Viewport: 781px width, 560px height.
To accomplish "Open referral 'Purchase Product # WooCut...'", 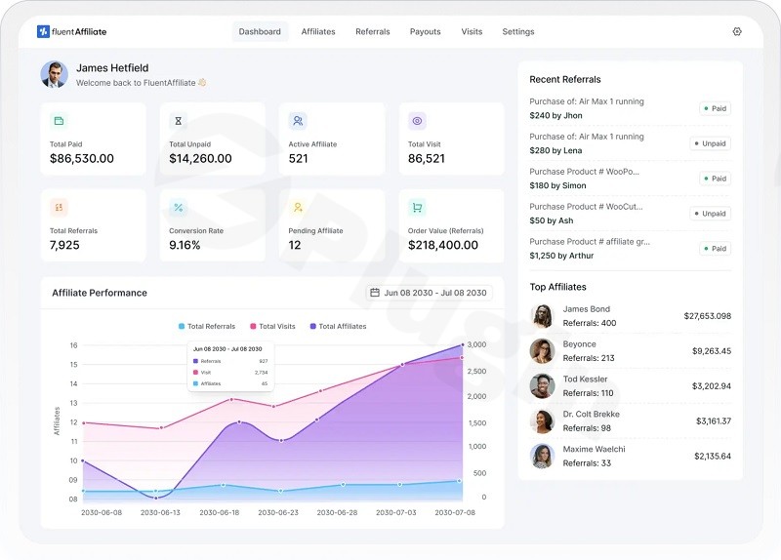I will tap(587, 206).
